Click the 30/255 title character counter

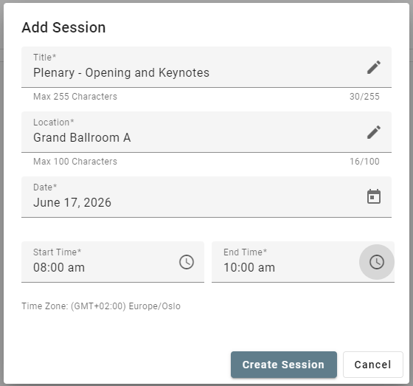pos(364,97)
